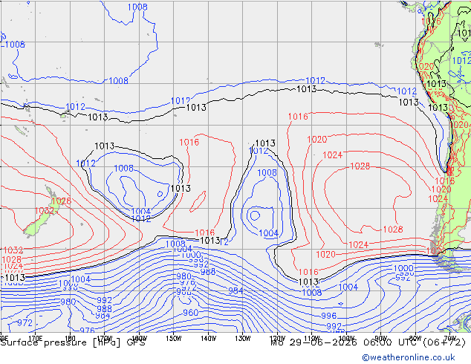Click the 150W longitude axis label
Image resolution: width=471 pixels, height=364 pixels.
click(x=173, y=338)
